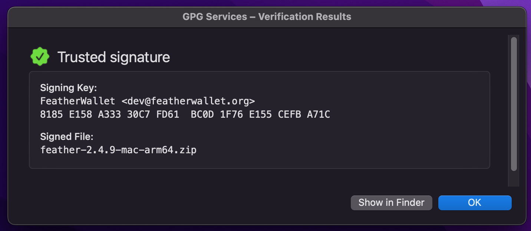
Task: Click the key fingerprint starting with 8185 E158
Action: [185, 114]
